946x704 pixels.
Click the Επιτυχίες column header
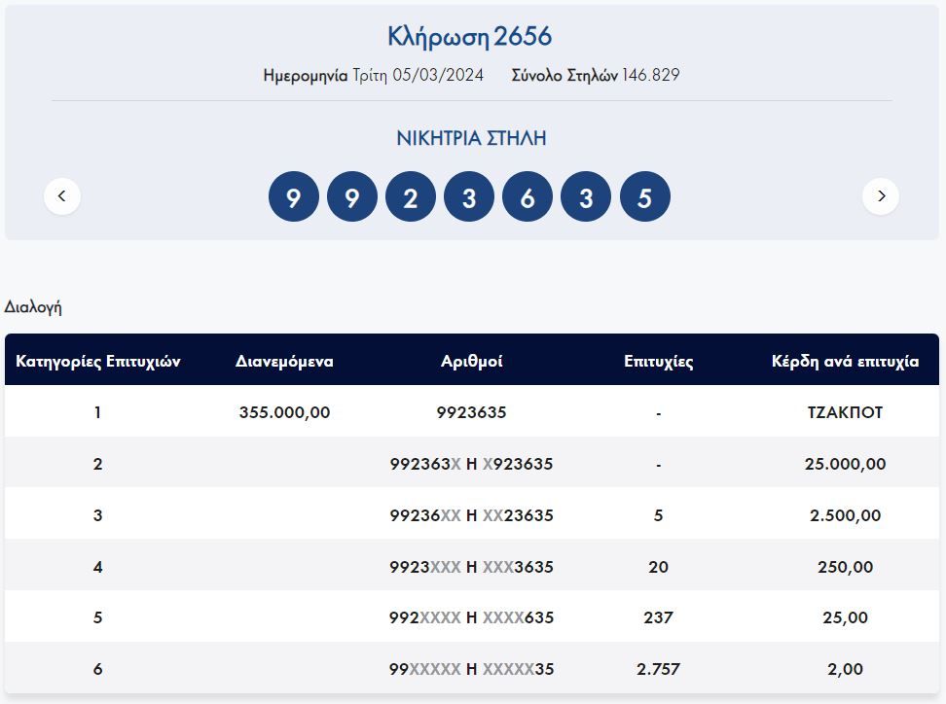tap(658, 362)
